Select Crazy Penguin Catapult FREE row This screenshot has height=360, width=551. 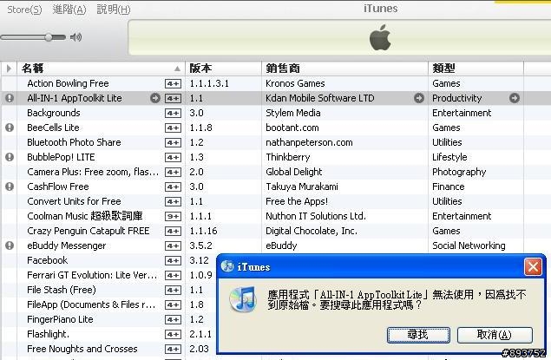[276, 231]
